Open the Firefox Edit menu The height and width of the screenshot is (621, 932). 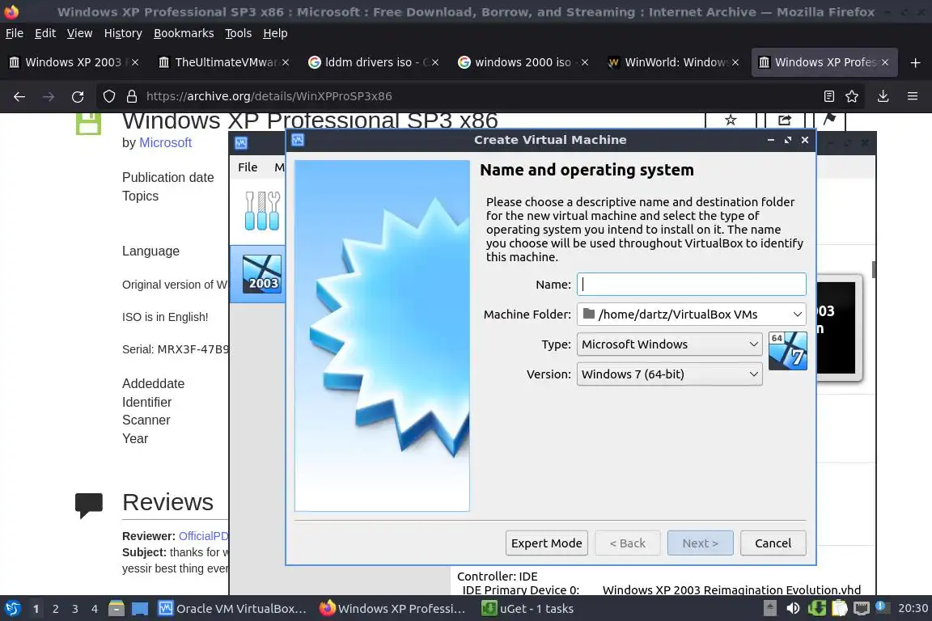[x=45, y=33]
